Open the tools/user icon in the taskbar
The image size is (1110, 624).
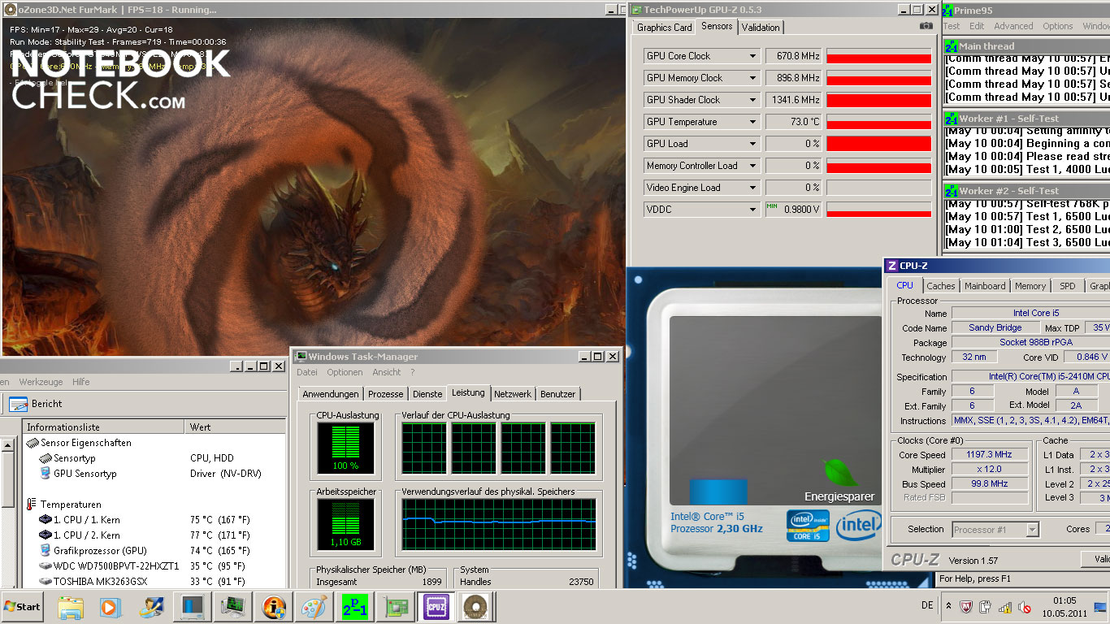point(151,606)
